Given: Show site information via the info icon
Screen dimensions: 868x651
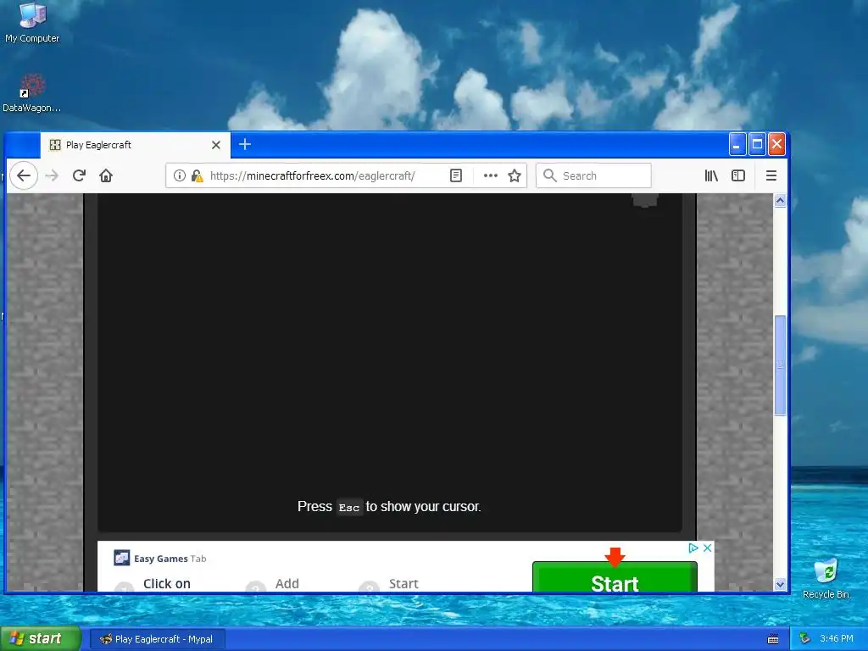Looking at the screenshot, I should 180,175.
